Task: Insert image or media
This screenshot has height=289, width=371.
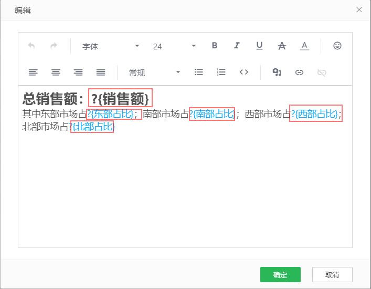Action: (x=277, y=72)
